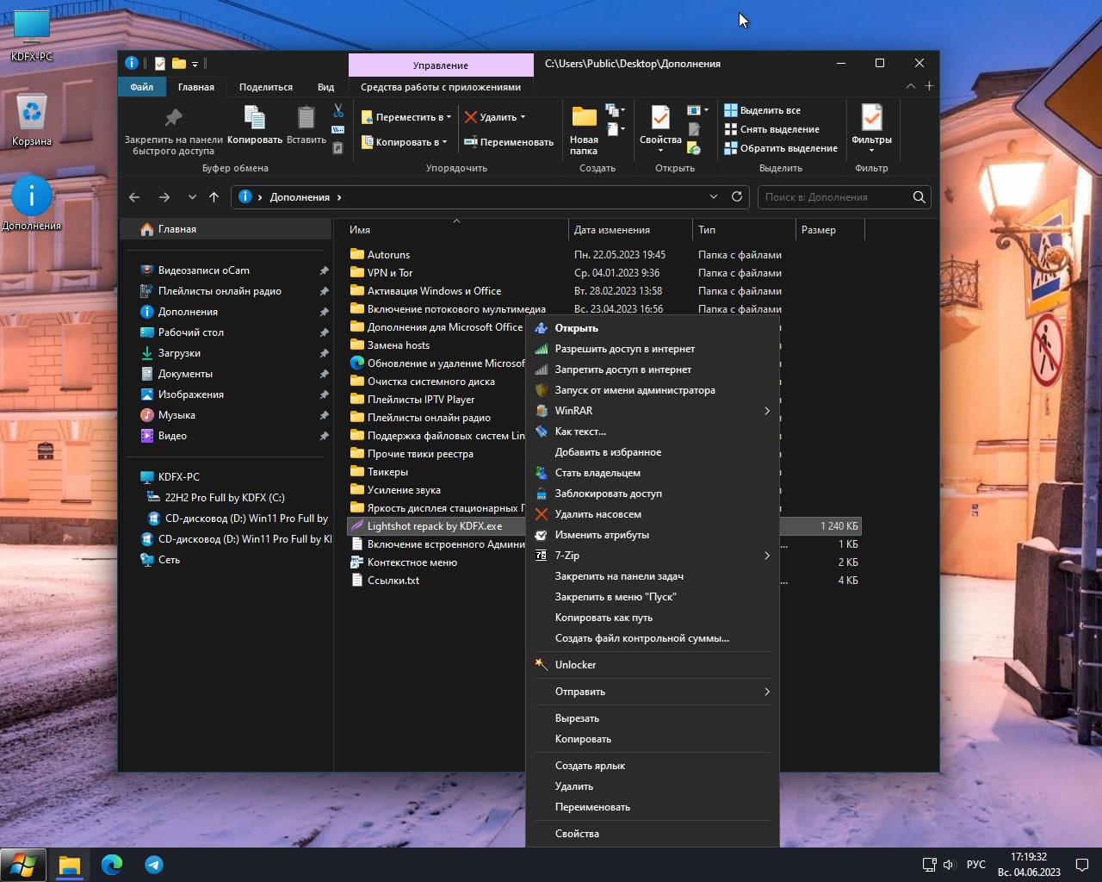The image size is (1102, 882).
Task: Open Properties icon in the ribbon
Action: (660, 117)
